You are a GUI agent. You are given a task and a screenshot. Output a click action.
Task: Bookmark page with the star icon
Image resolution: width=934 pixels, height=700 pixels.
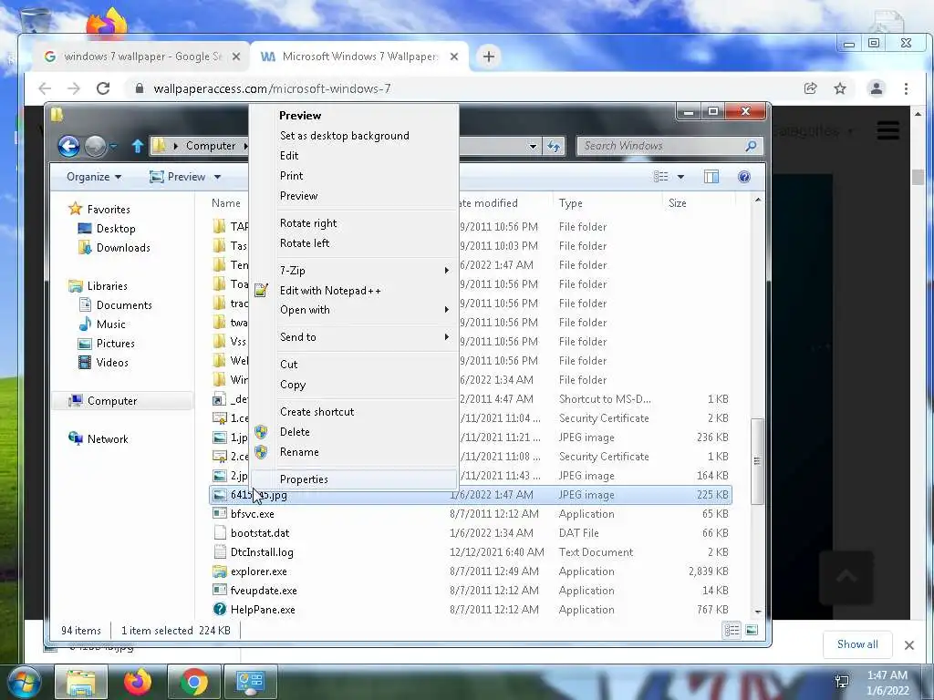point(840,88)
